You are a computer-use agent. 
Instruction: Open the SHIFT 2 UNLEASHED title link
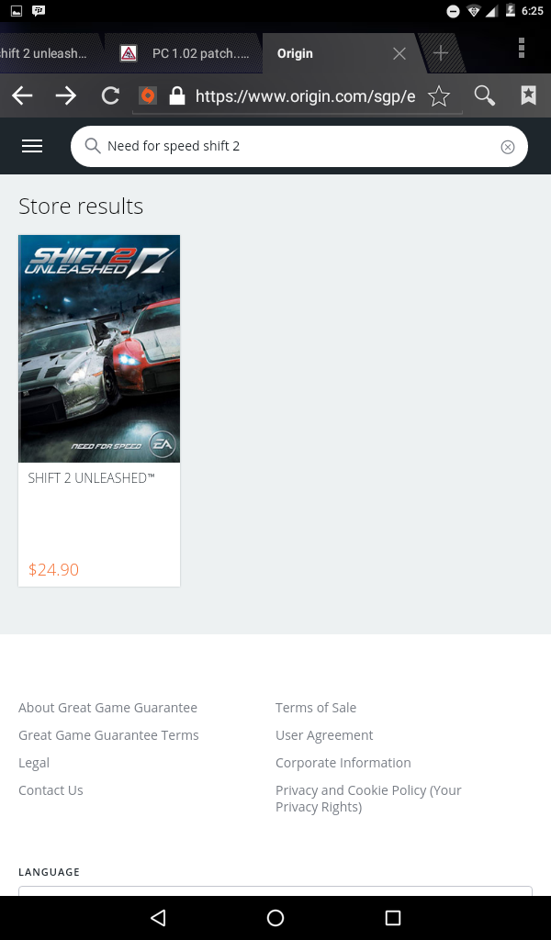tap(91, 478)
